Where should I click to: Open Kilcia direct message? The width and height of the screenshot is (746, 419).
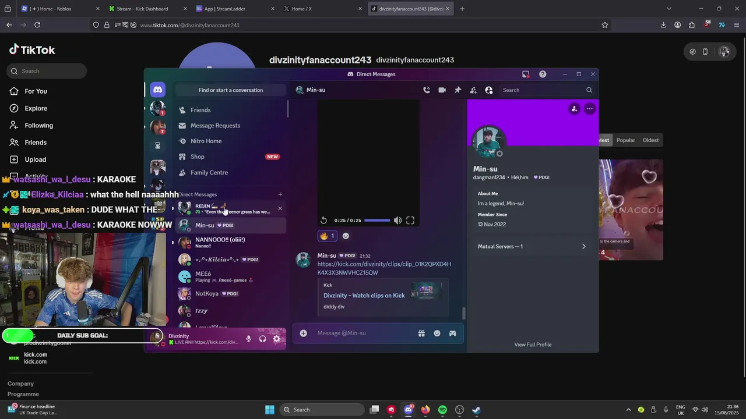[231, 260]
